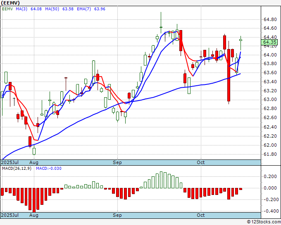Click the 62.40 price axis label
The width and height of the screenshot is (281, 225).
270,127
